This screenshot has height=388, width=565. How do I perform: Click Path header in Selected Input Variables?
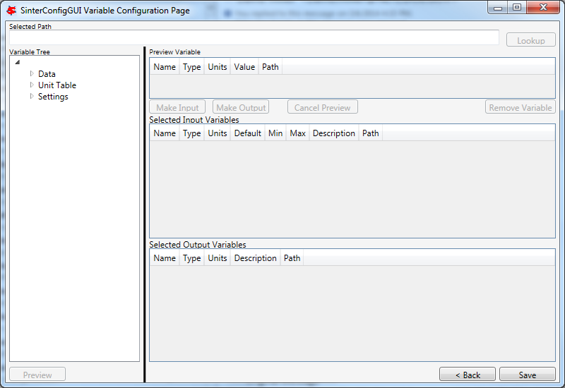point(370,133)
